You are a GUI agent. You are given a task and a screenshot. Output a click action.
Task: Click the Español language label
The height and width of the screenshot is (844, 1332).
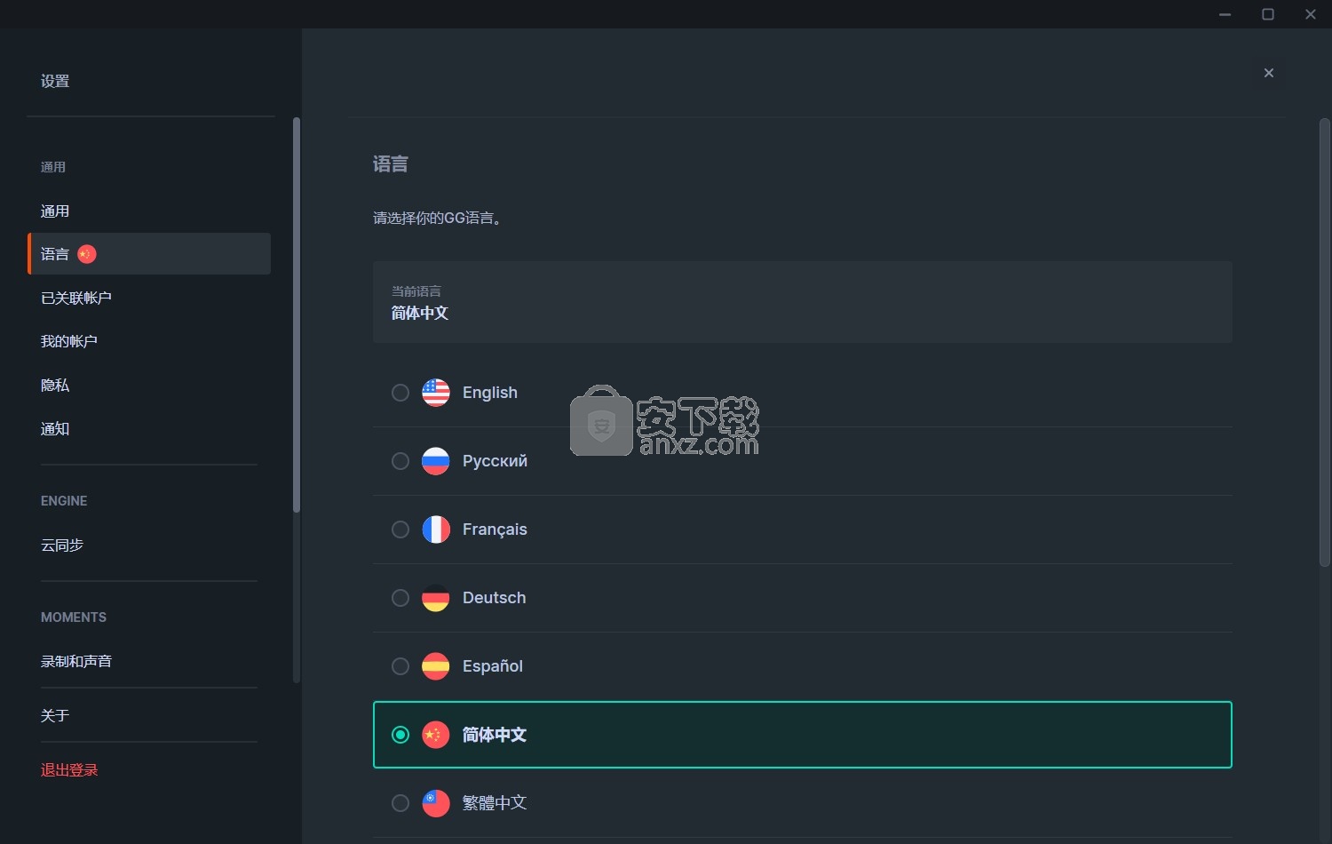click(x=492, y=666)
